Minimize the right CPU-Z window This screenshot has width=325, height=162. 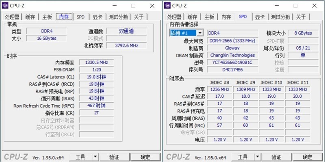click(277, 6)
